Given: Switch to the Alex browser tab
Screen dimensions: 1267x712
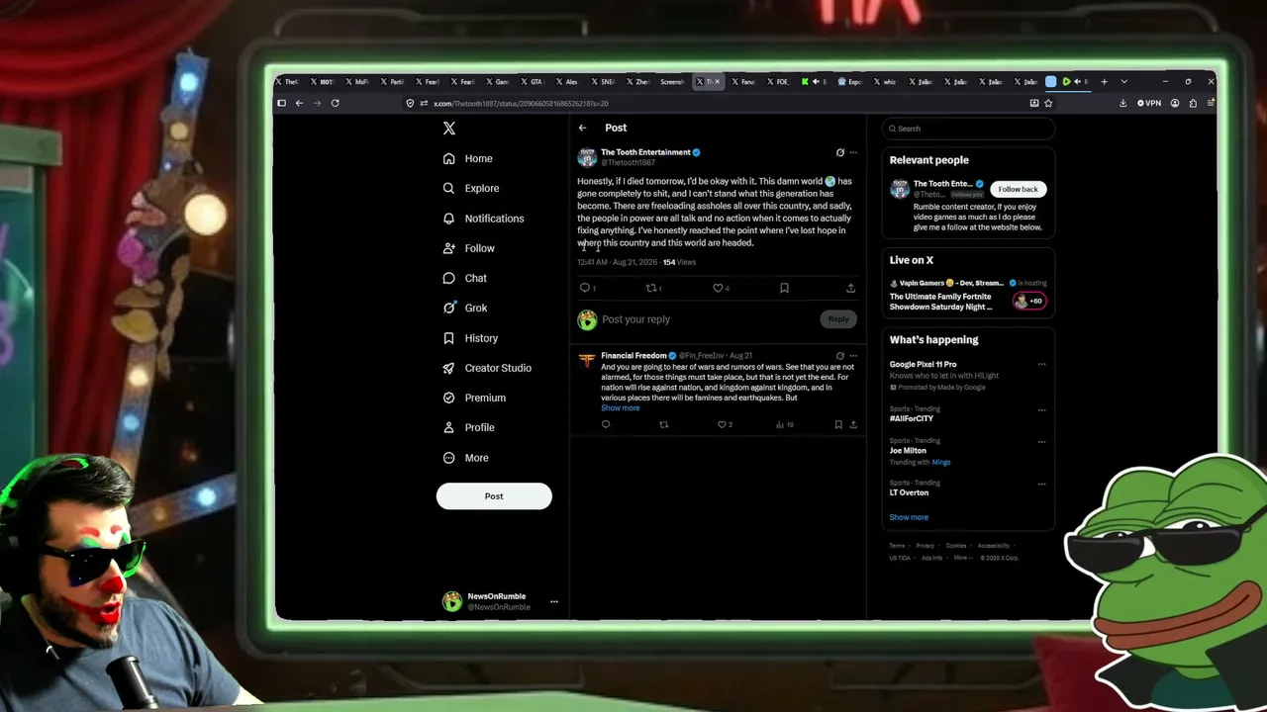Looking at the screenshot, I should [x=566, y=82].
